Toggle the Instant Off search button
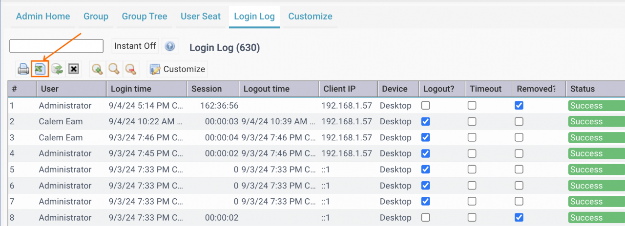The width and height of the screenshot is (625, 226). pos(135,46)
